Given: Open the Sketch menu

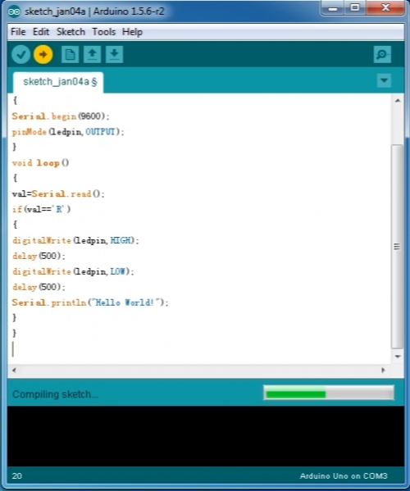Looking at the screenshot, I should pyautogui.click(x=71, y=32).
